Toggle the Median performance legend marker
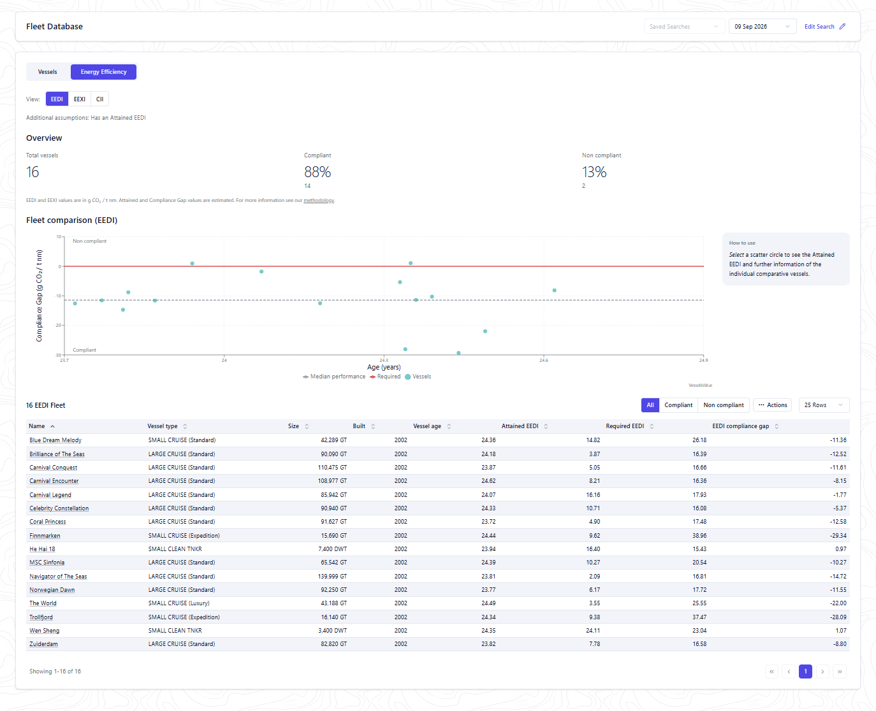The image size is (876, 711). (x=306, y=377)
